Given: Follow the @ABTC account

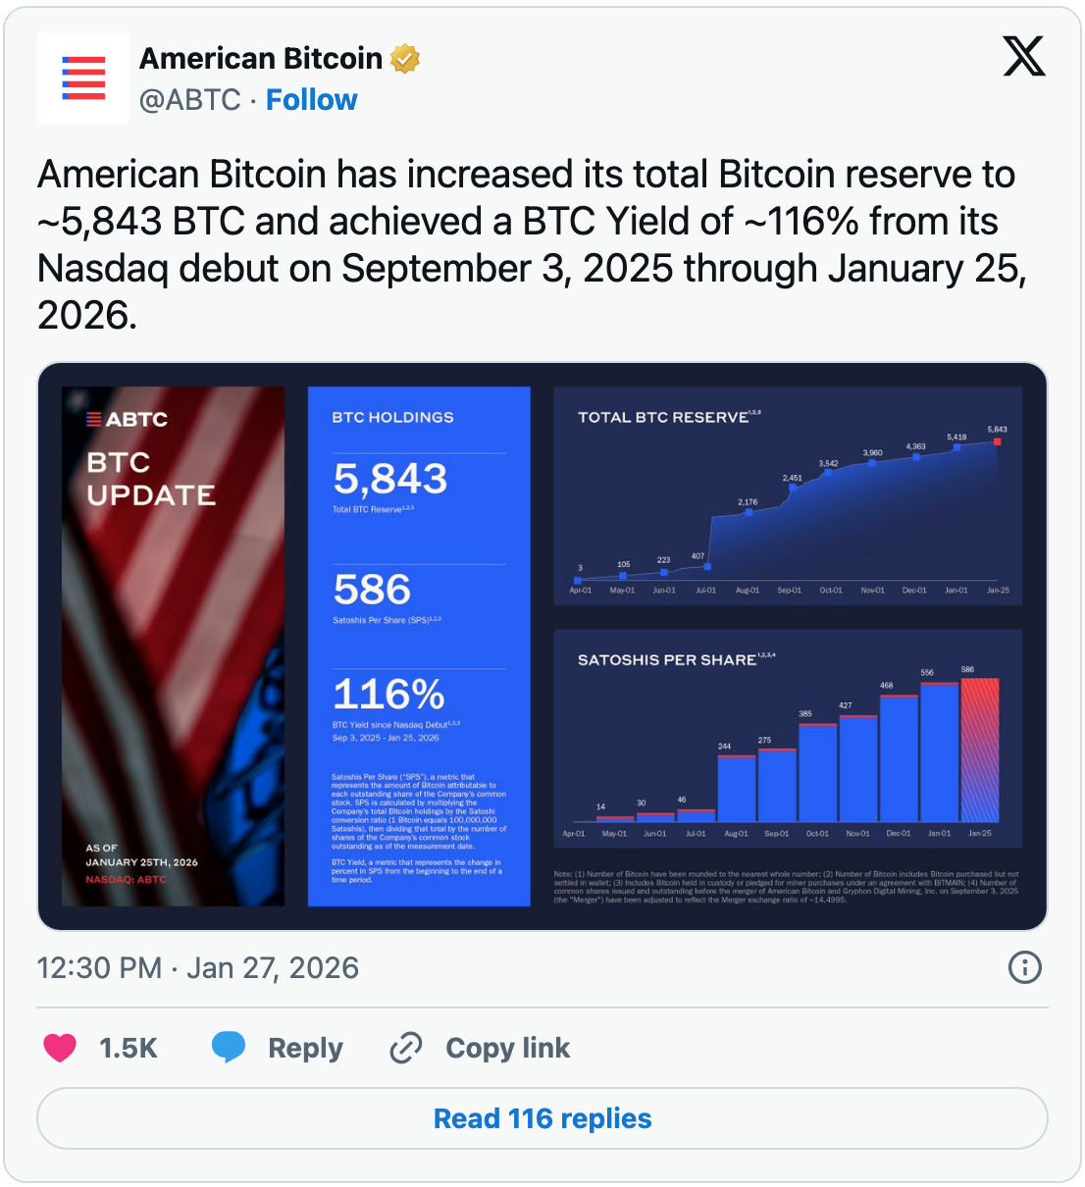Looking at the screenshot, I should click(x=312, y=99).
